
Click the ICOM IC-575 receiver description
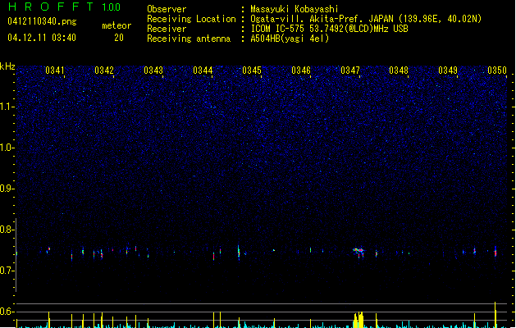click(x=329, y=29)
